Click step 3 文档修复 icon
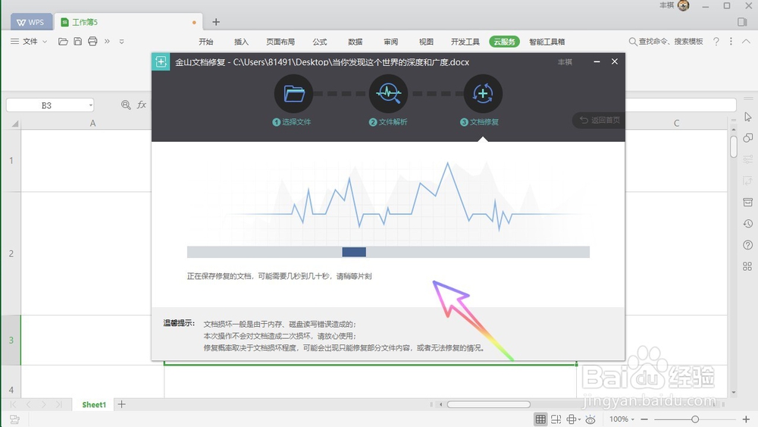This screenshot has height=427, width=758. point(483,93)
